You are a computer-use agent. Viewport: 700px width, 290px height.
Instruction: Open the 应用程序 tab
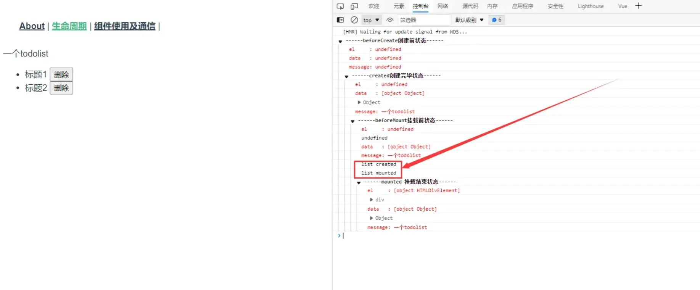[522, 6]
